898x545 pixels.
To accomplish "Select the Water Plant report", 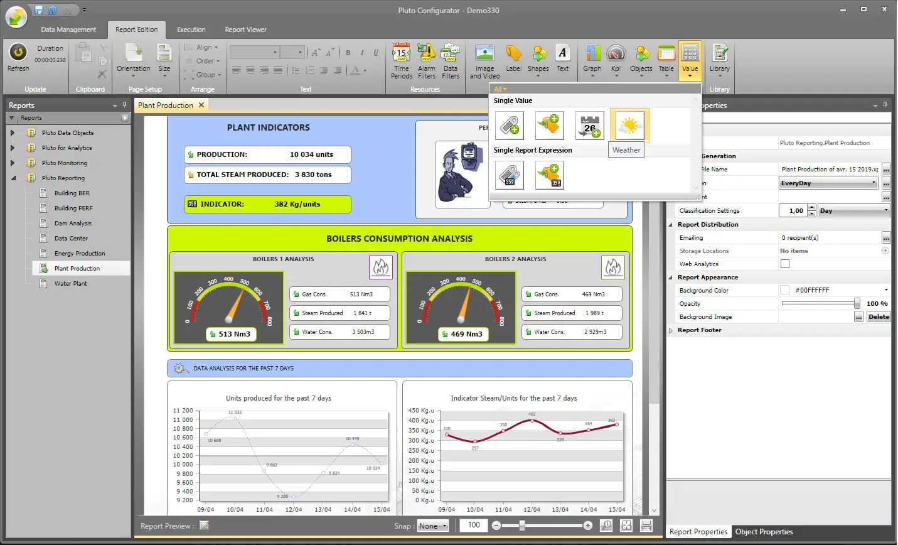I will [x=70, y=284].
